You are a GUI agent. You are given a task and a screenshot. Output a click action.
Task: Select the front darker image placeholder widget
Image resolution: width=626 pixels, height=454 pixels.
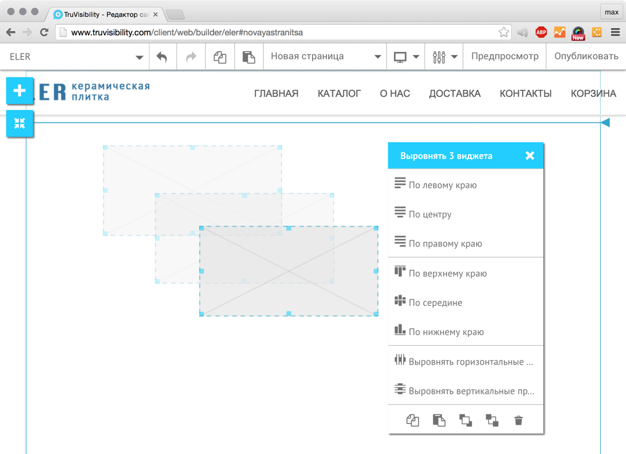(289, 271)
